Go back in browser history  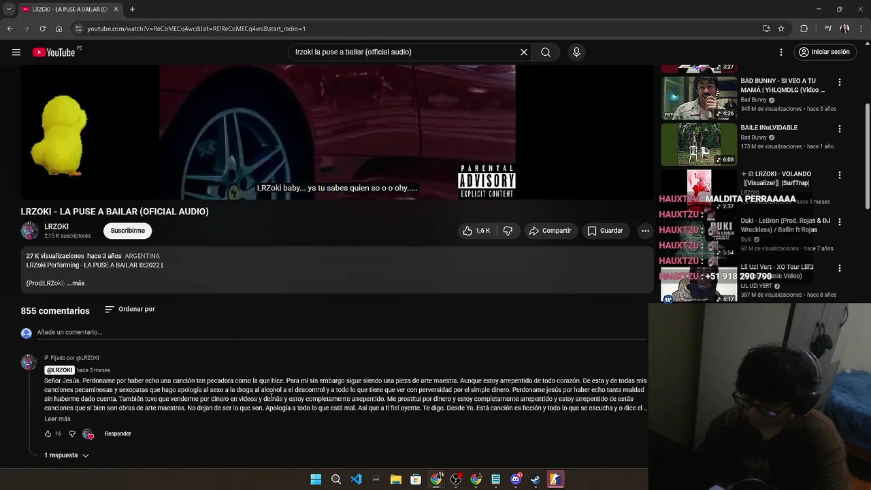point(10,29)
